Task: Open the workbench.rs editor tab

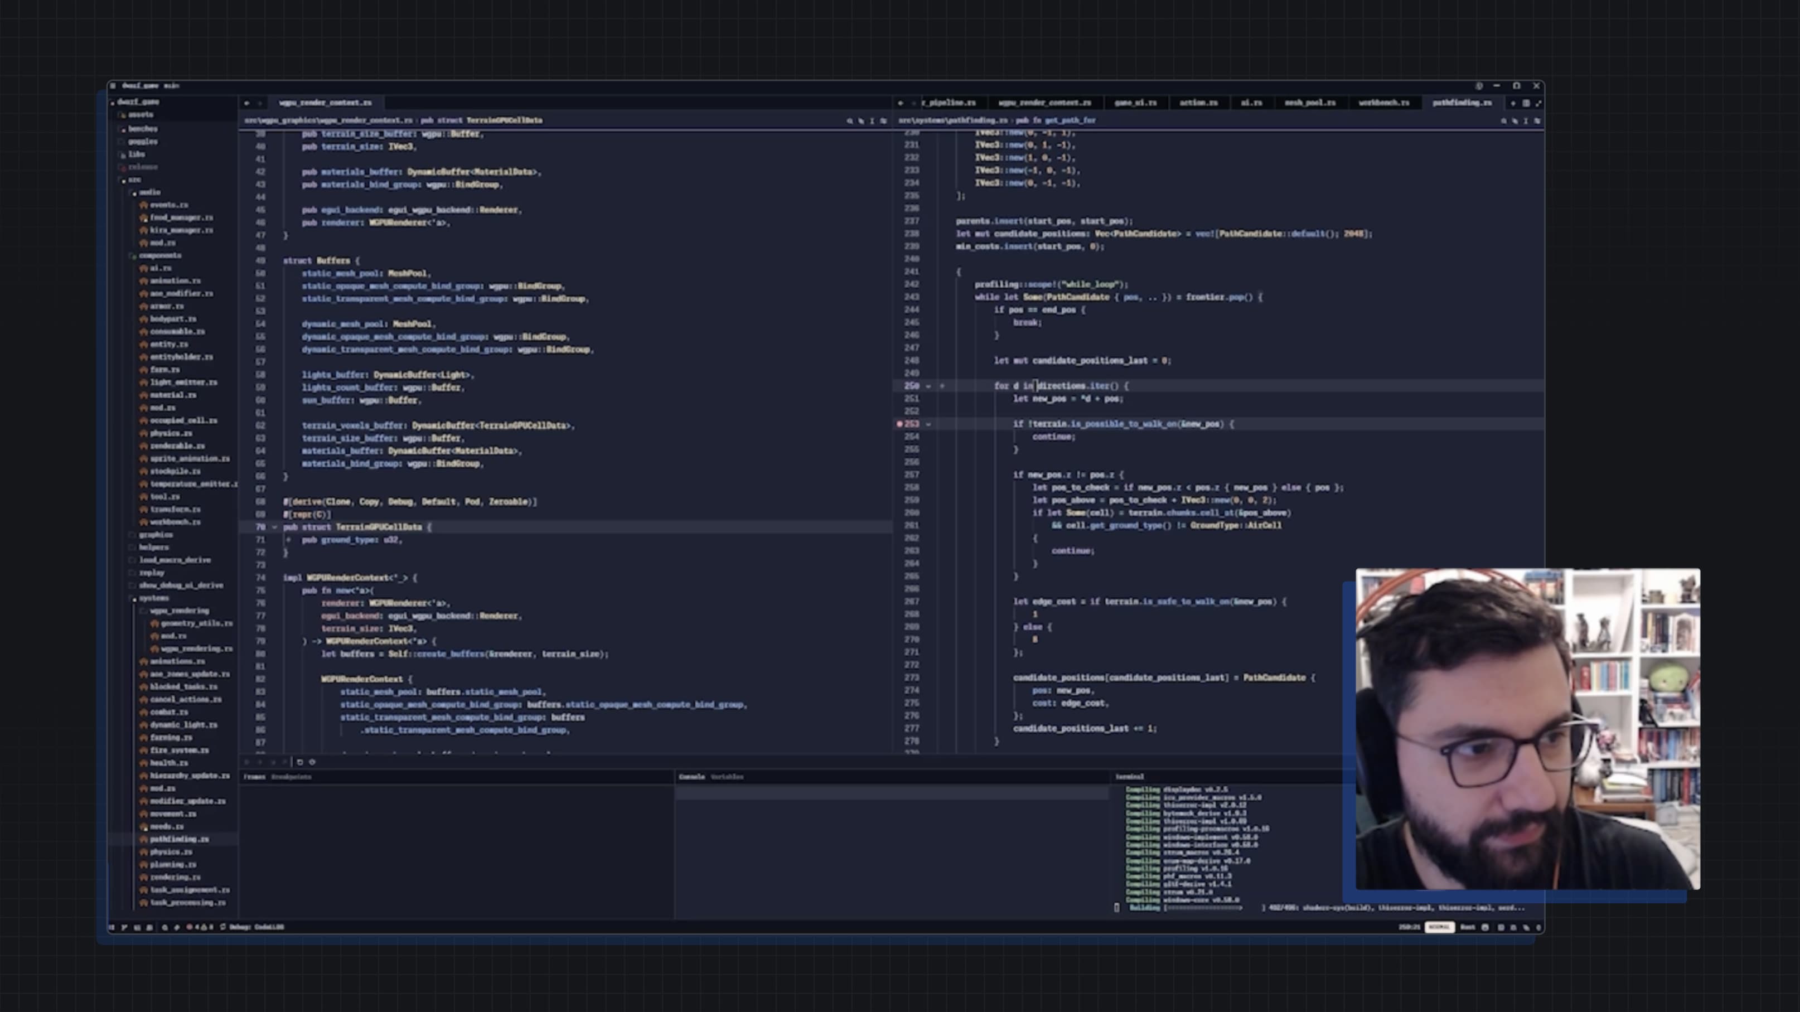Action: (1383, 103)
